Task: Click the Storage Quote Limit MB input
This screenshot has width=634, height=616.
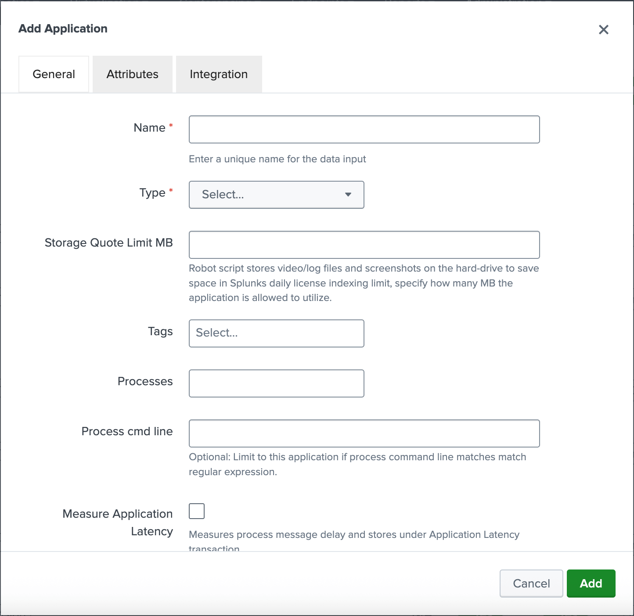Action: (x=364, y=245)
